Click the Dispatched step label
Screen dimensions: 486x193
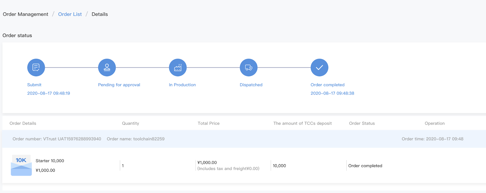coord(251,85)
